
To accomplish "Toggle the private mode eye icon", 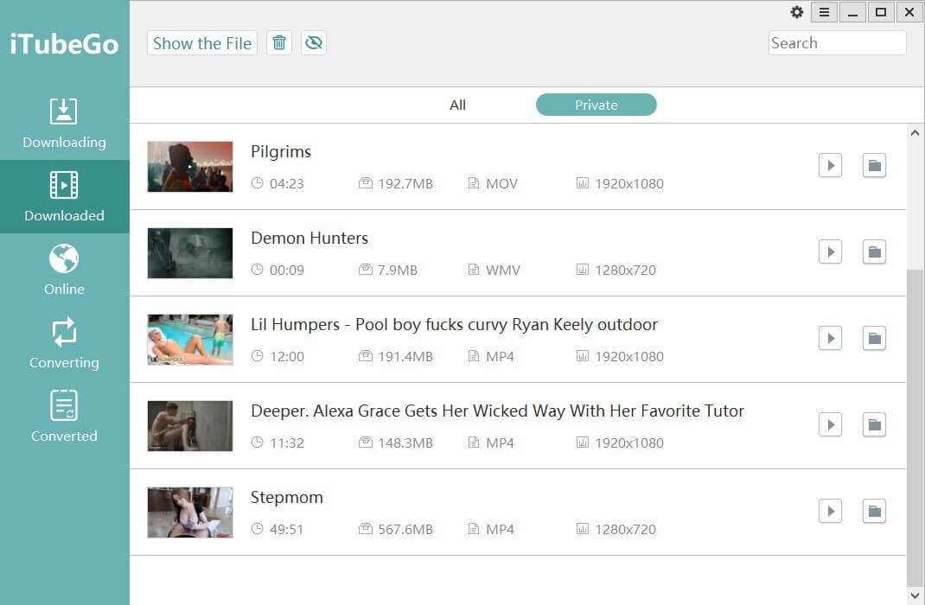I will [314, 43].
